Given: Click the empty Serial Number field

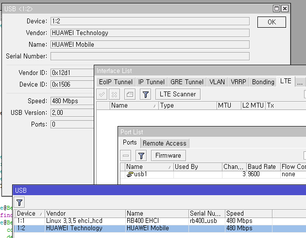Looking at the screenshot, I should click(x=150, y=56).
